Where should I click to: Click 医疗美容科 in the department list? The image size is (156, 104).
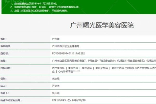[58, 68]
